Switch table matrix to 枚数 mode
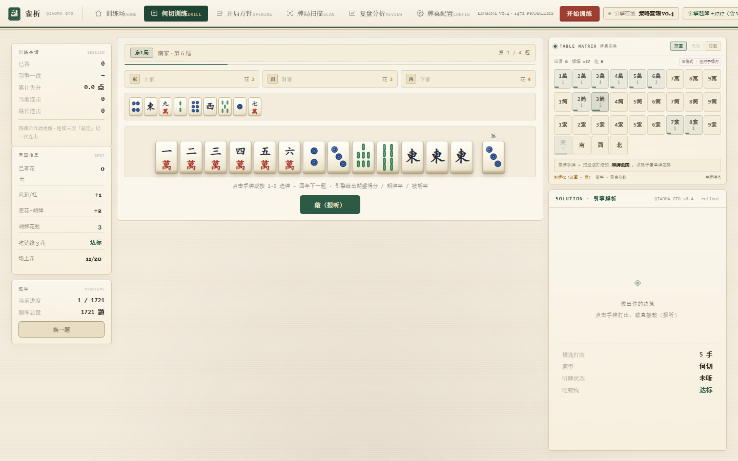 tap(713, 46)
